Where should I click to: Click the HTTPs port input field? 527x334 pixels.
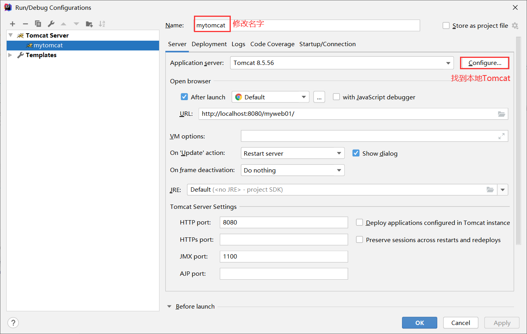[284, 239]
